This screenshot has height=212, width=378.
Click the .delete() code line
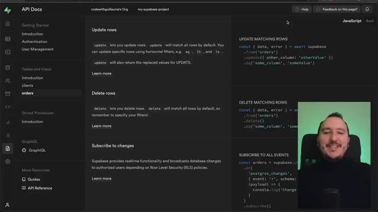coord(253,121)
